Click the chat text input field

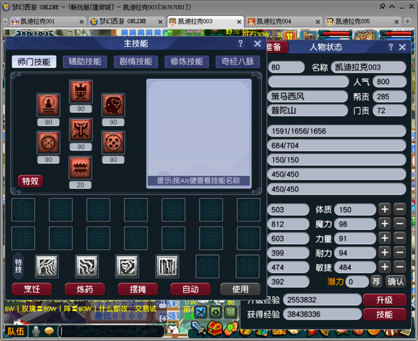click(111, 331)
